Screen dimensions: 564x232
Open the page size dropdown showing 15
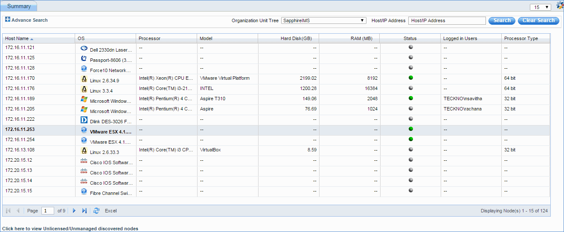click(x=540, y=7)
